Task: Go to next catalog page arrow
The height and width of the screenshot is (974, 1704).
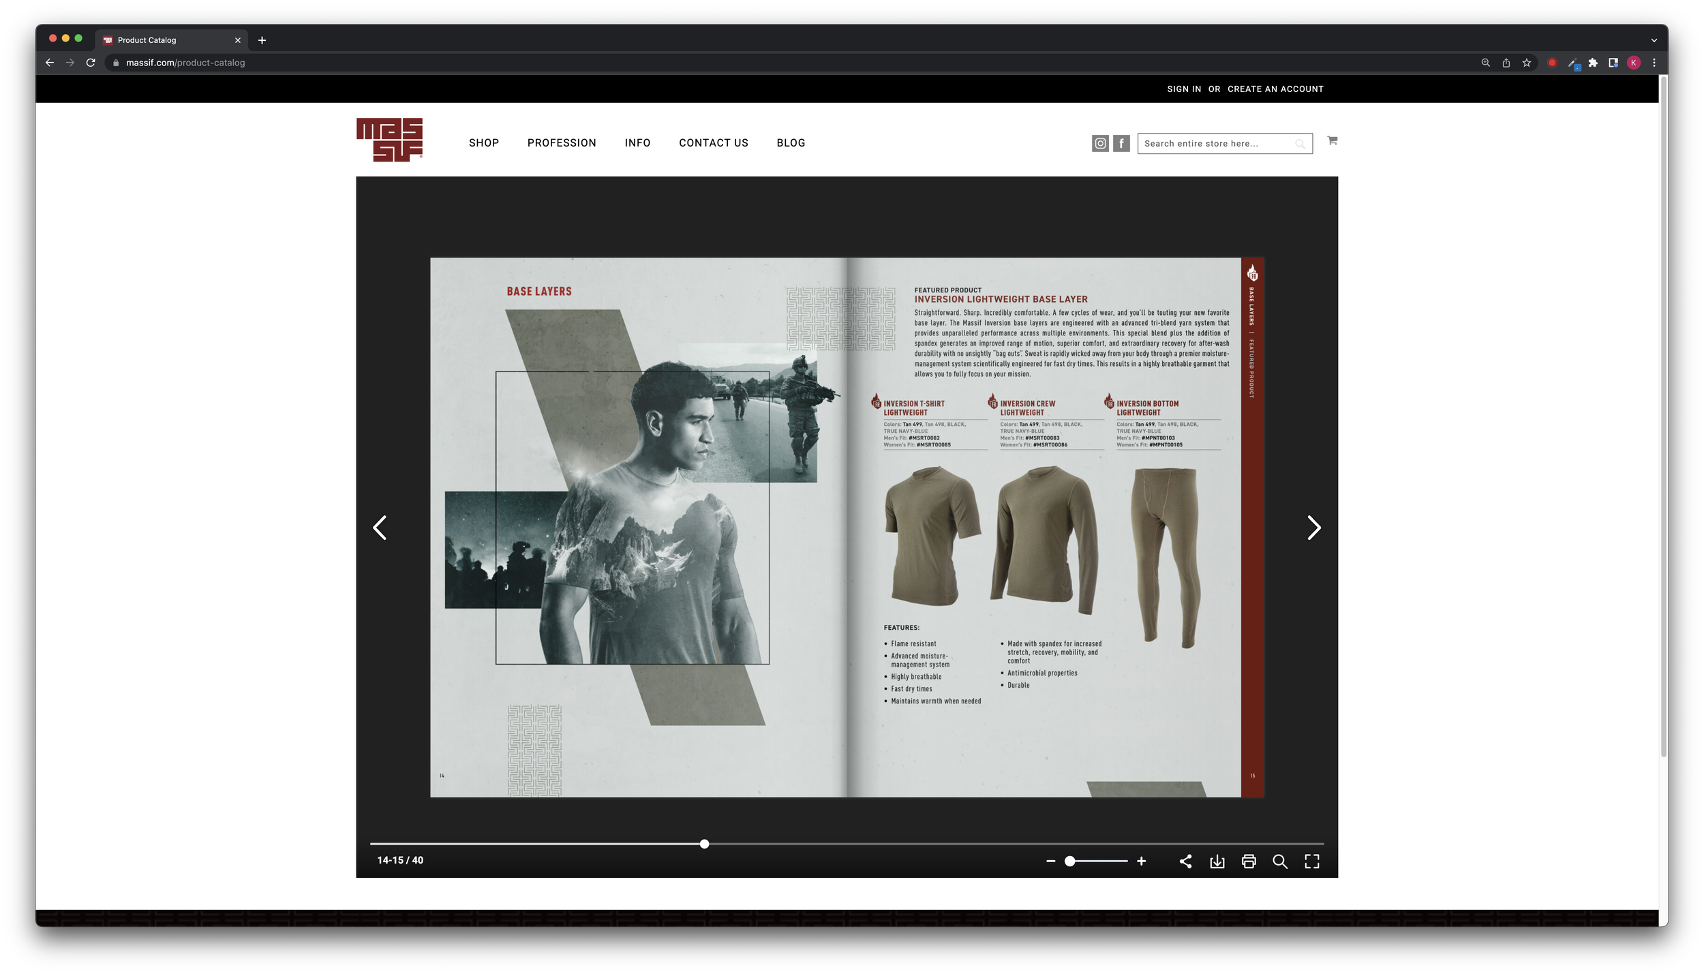Action: click(x=1313, y=528)
